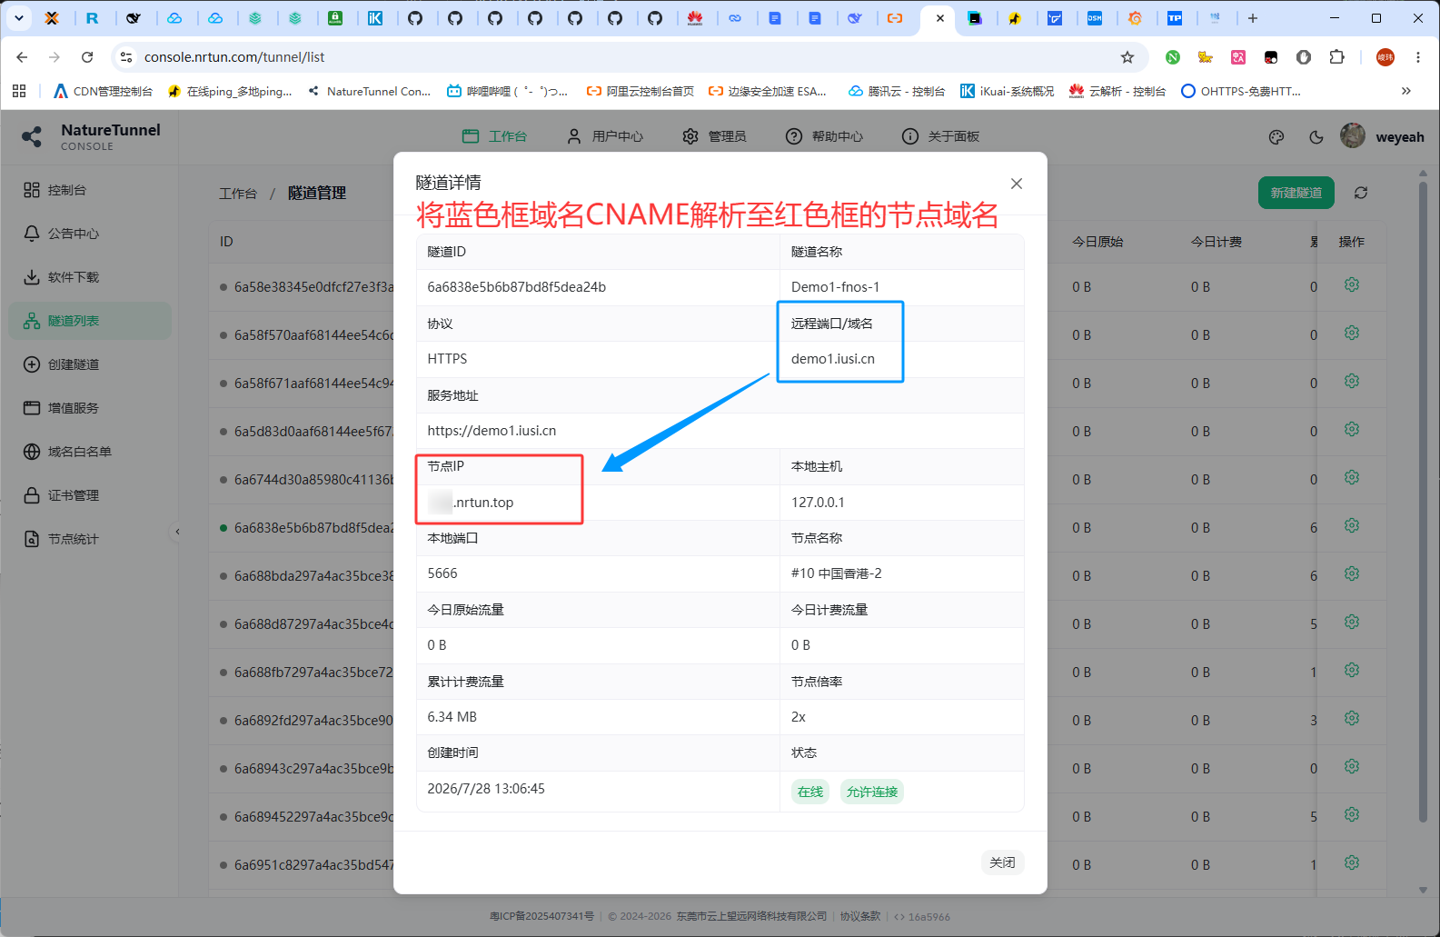Select 公告中心 in the sidebar
Screen dimensions: 1440x937
click(89, 234)
